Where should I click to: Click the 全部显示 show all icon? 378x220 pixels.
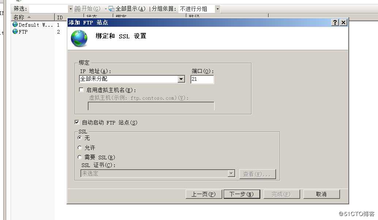coord(111,9)
